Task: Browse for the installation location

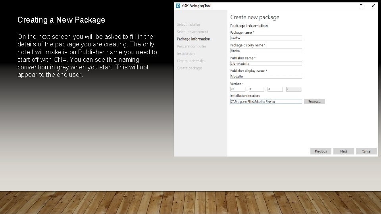Action: 314,101
